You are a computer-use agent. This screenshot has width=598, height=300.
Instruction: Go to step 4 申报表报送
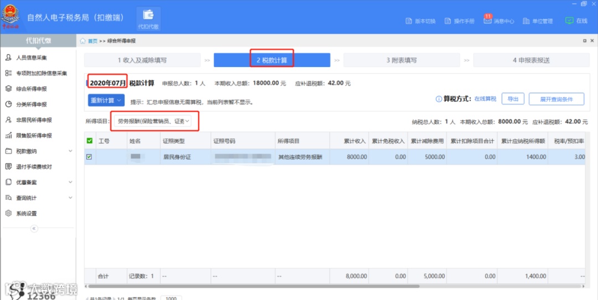pos(531,60)
